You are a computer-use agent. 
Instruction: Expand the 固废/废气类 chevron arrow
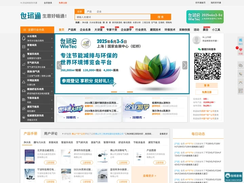[x=52, y=74]
